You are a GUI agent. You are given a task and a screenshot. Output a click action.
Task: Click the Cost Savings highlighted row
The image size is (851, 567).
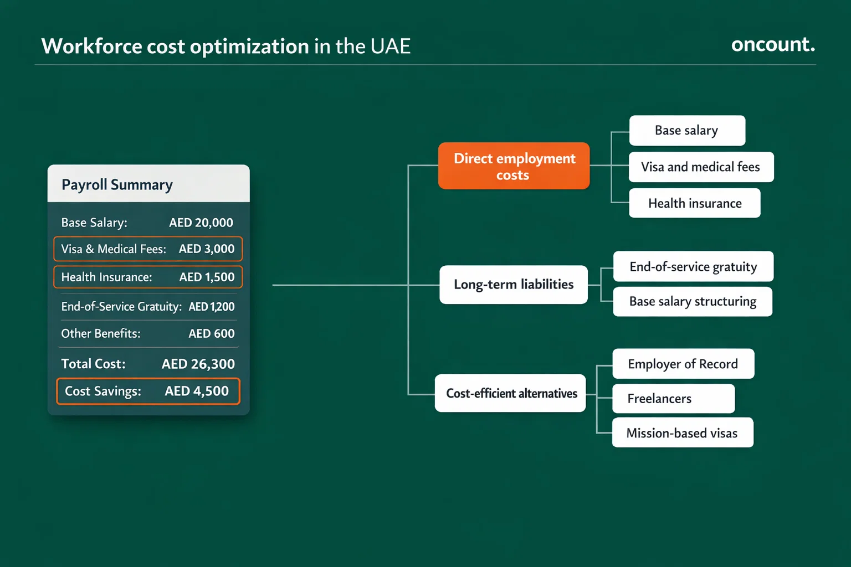147,391
